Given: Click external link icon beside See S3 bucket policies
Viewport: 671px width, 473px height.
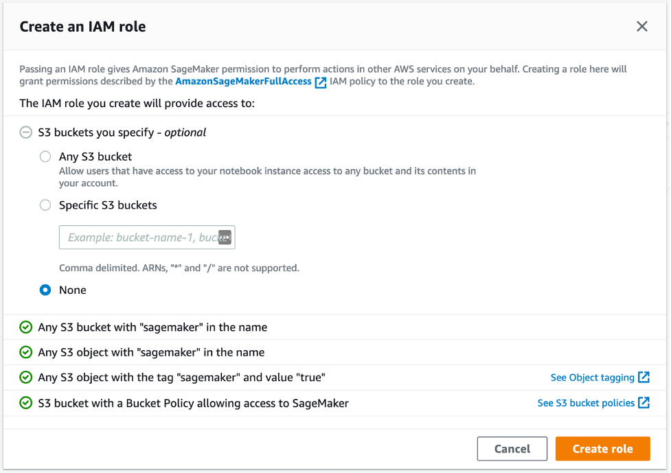Looking at the screenshot, I should (642, 403).
